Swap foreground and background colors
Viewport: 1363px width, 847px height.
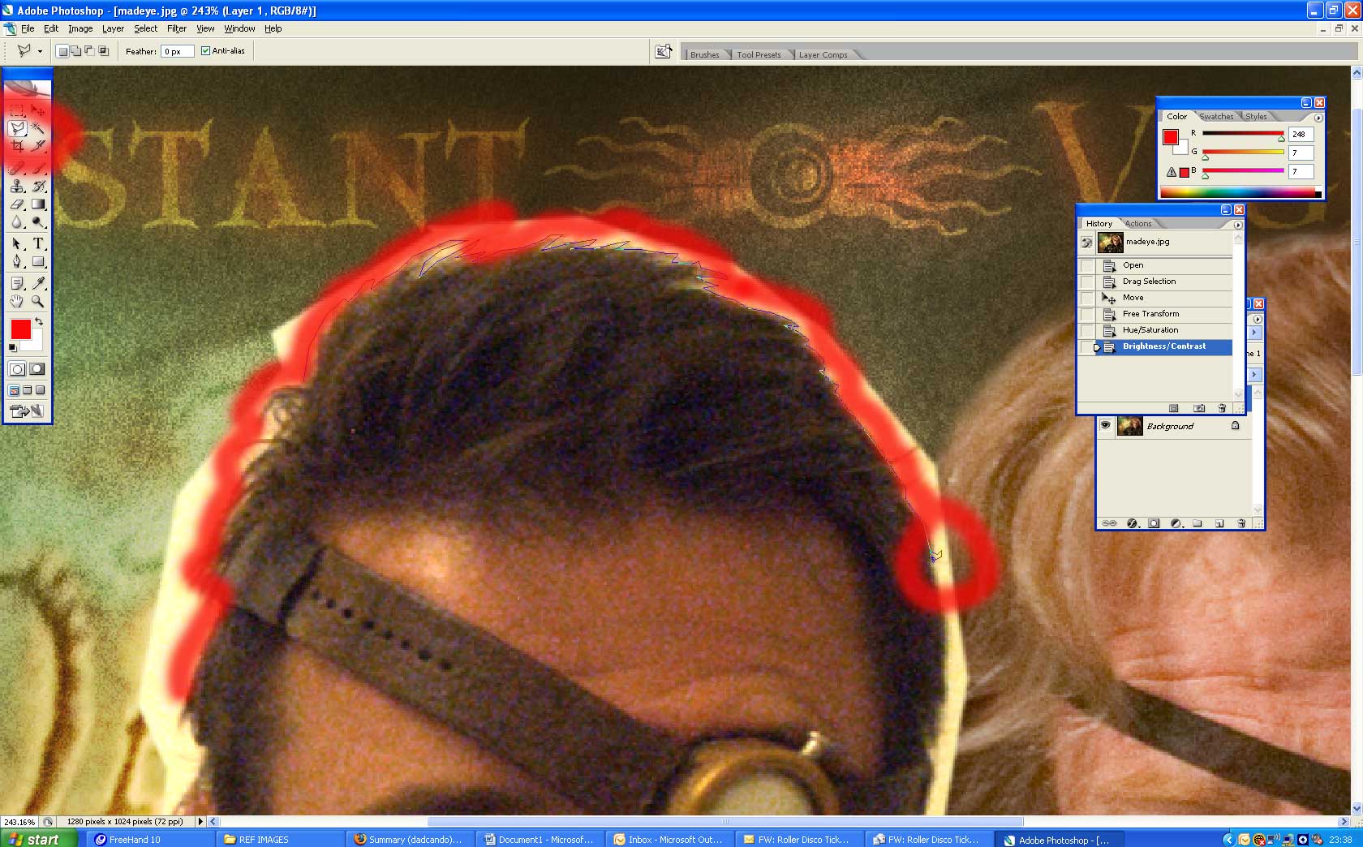click(39, 322)
